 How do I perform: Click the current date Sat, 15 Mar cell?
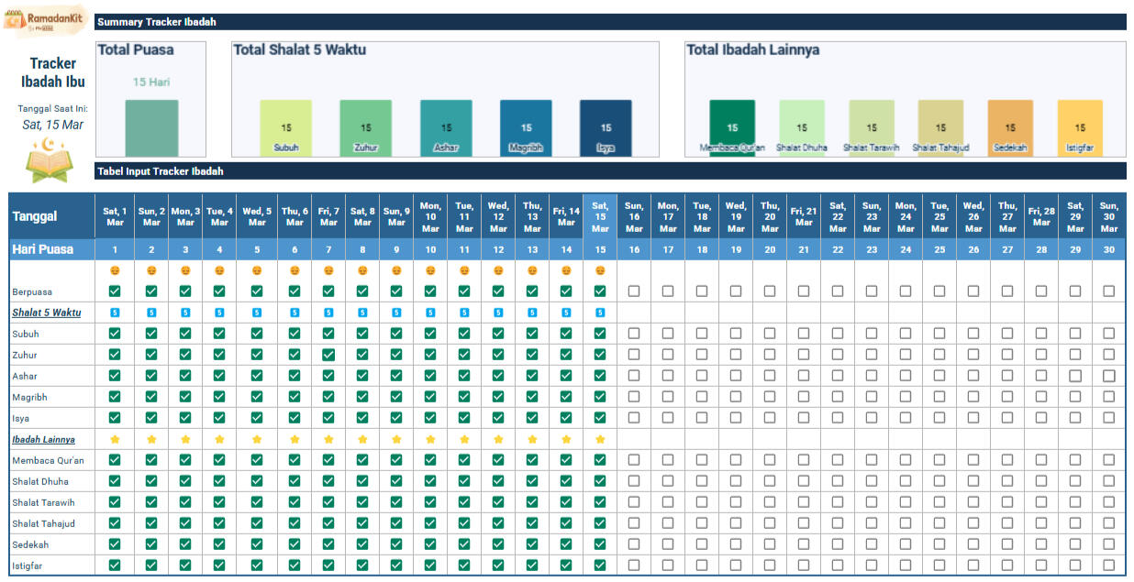pos(52,125)
